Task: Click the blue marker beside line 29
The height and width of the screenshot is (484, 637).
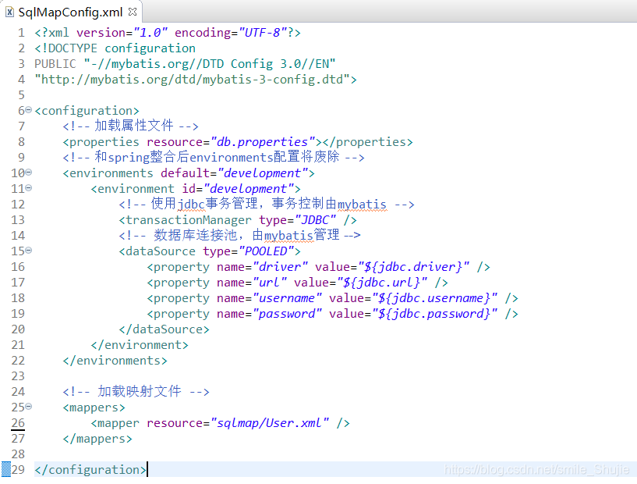Action: tap(6, 469)
